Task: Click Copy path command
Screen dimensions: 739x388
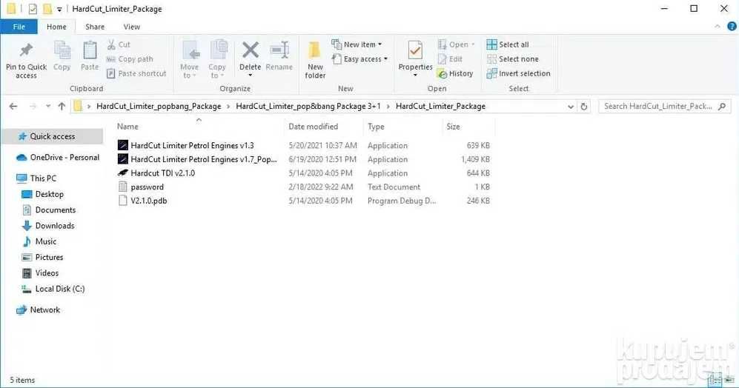Action: (130, 58)
